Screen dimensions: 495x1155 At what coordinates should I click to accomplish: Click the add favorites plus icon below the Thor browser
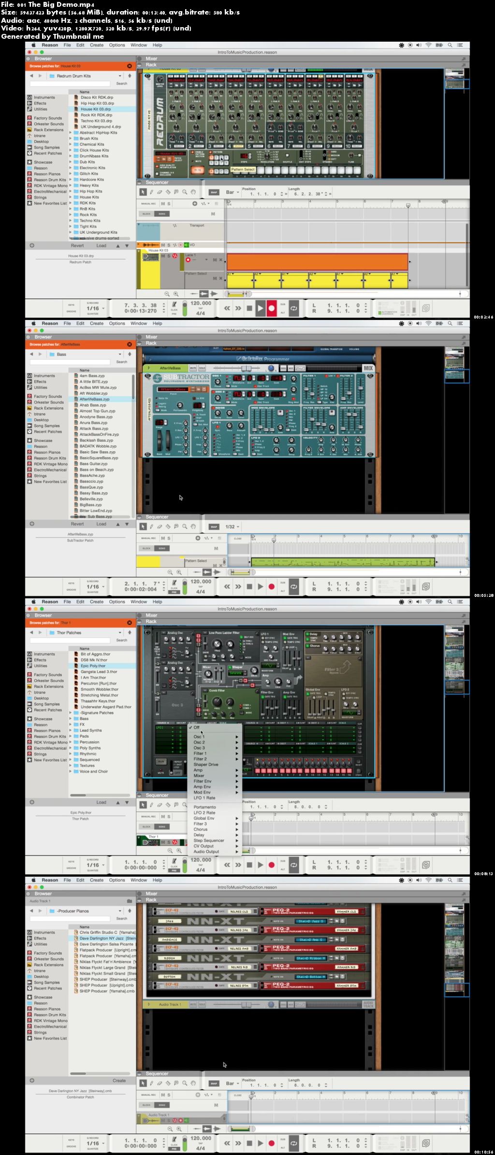[x=32, y=802]
